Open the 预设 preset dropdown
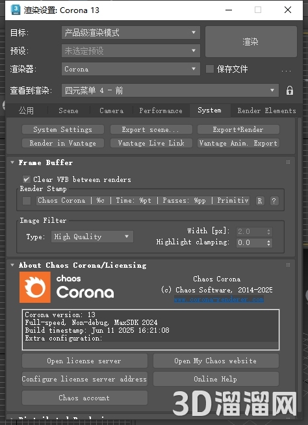Viewport: 308px width, 425px height. click(131, 51)
